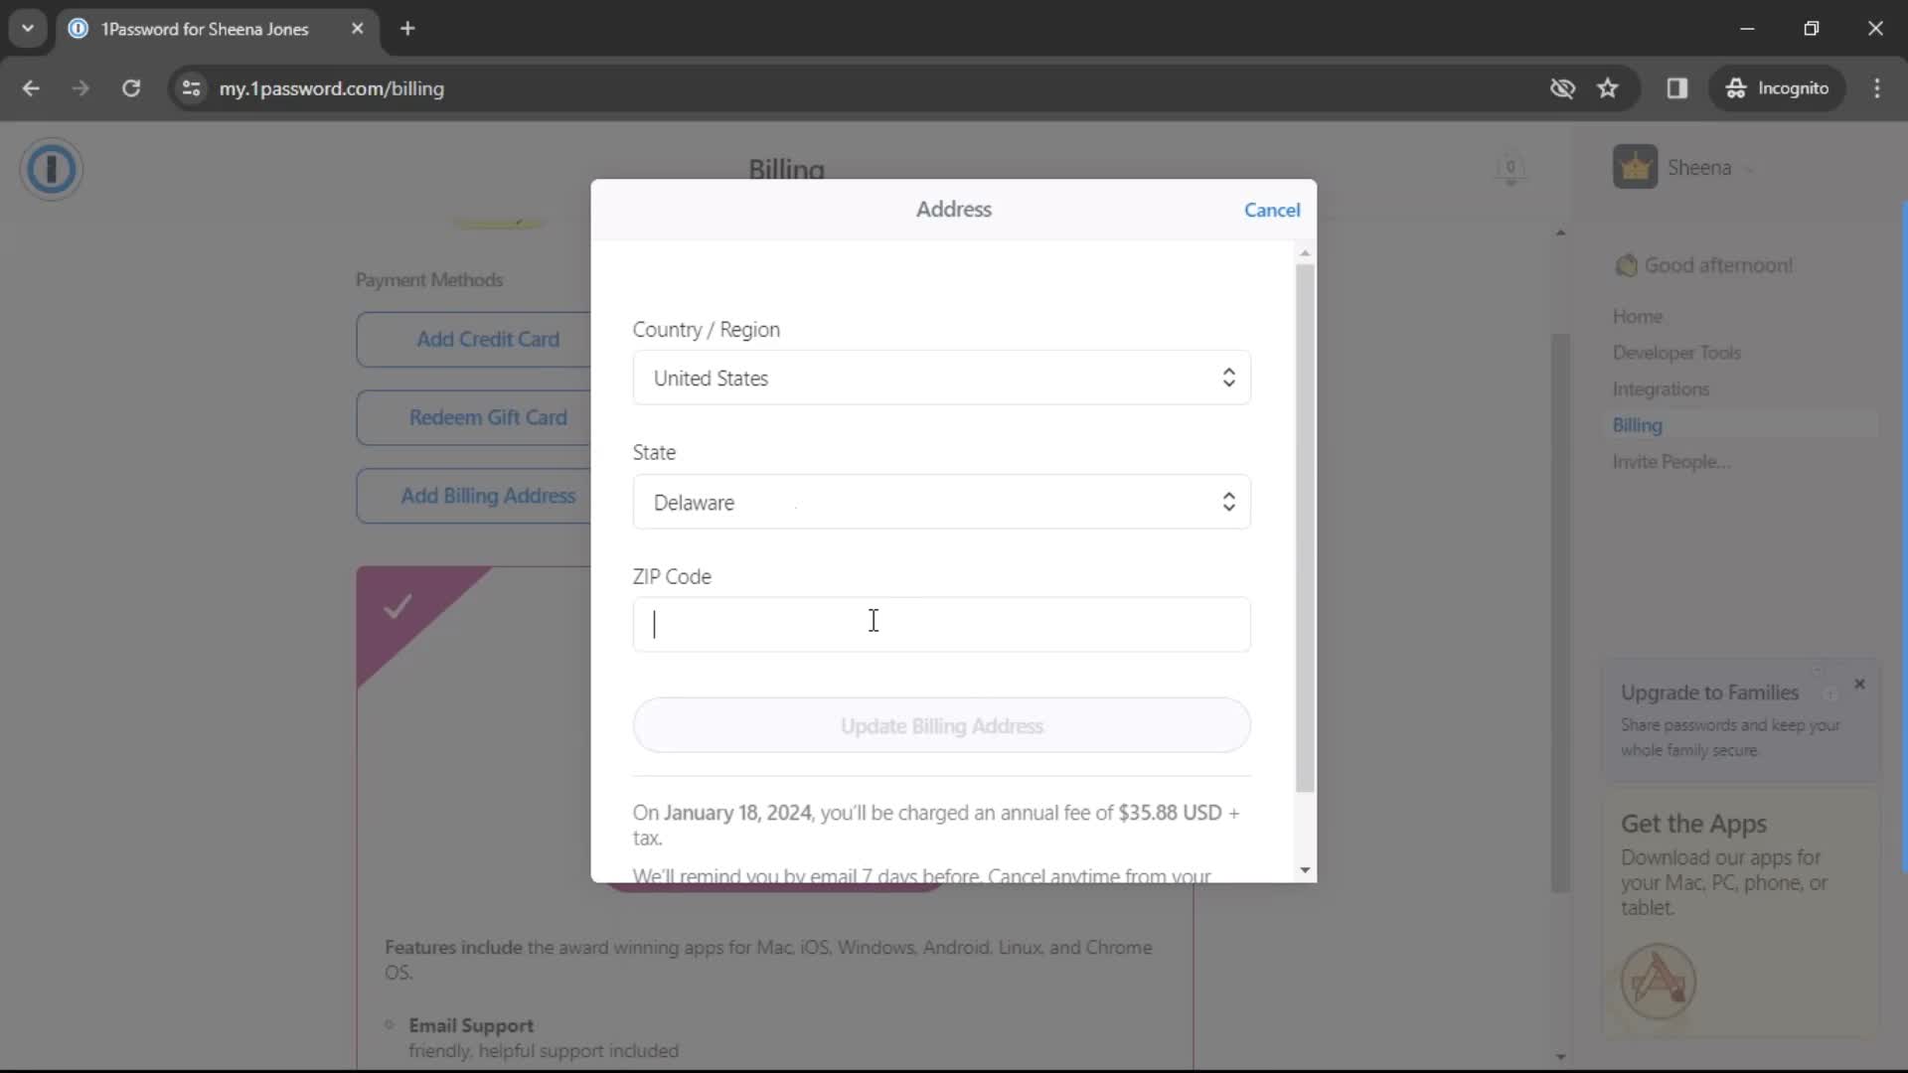Click the Get the Apps heading

(x=1693, y=824)
